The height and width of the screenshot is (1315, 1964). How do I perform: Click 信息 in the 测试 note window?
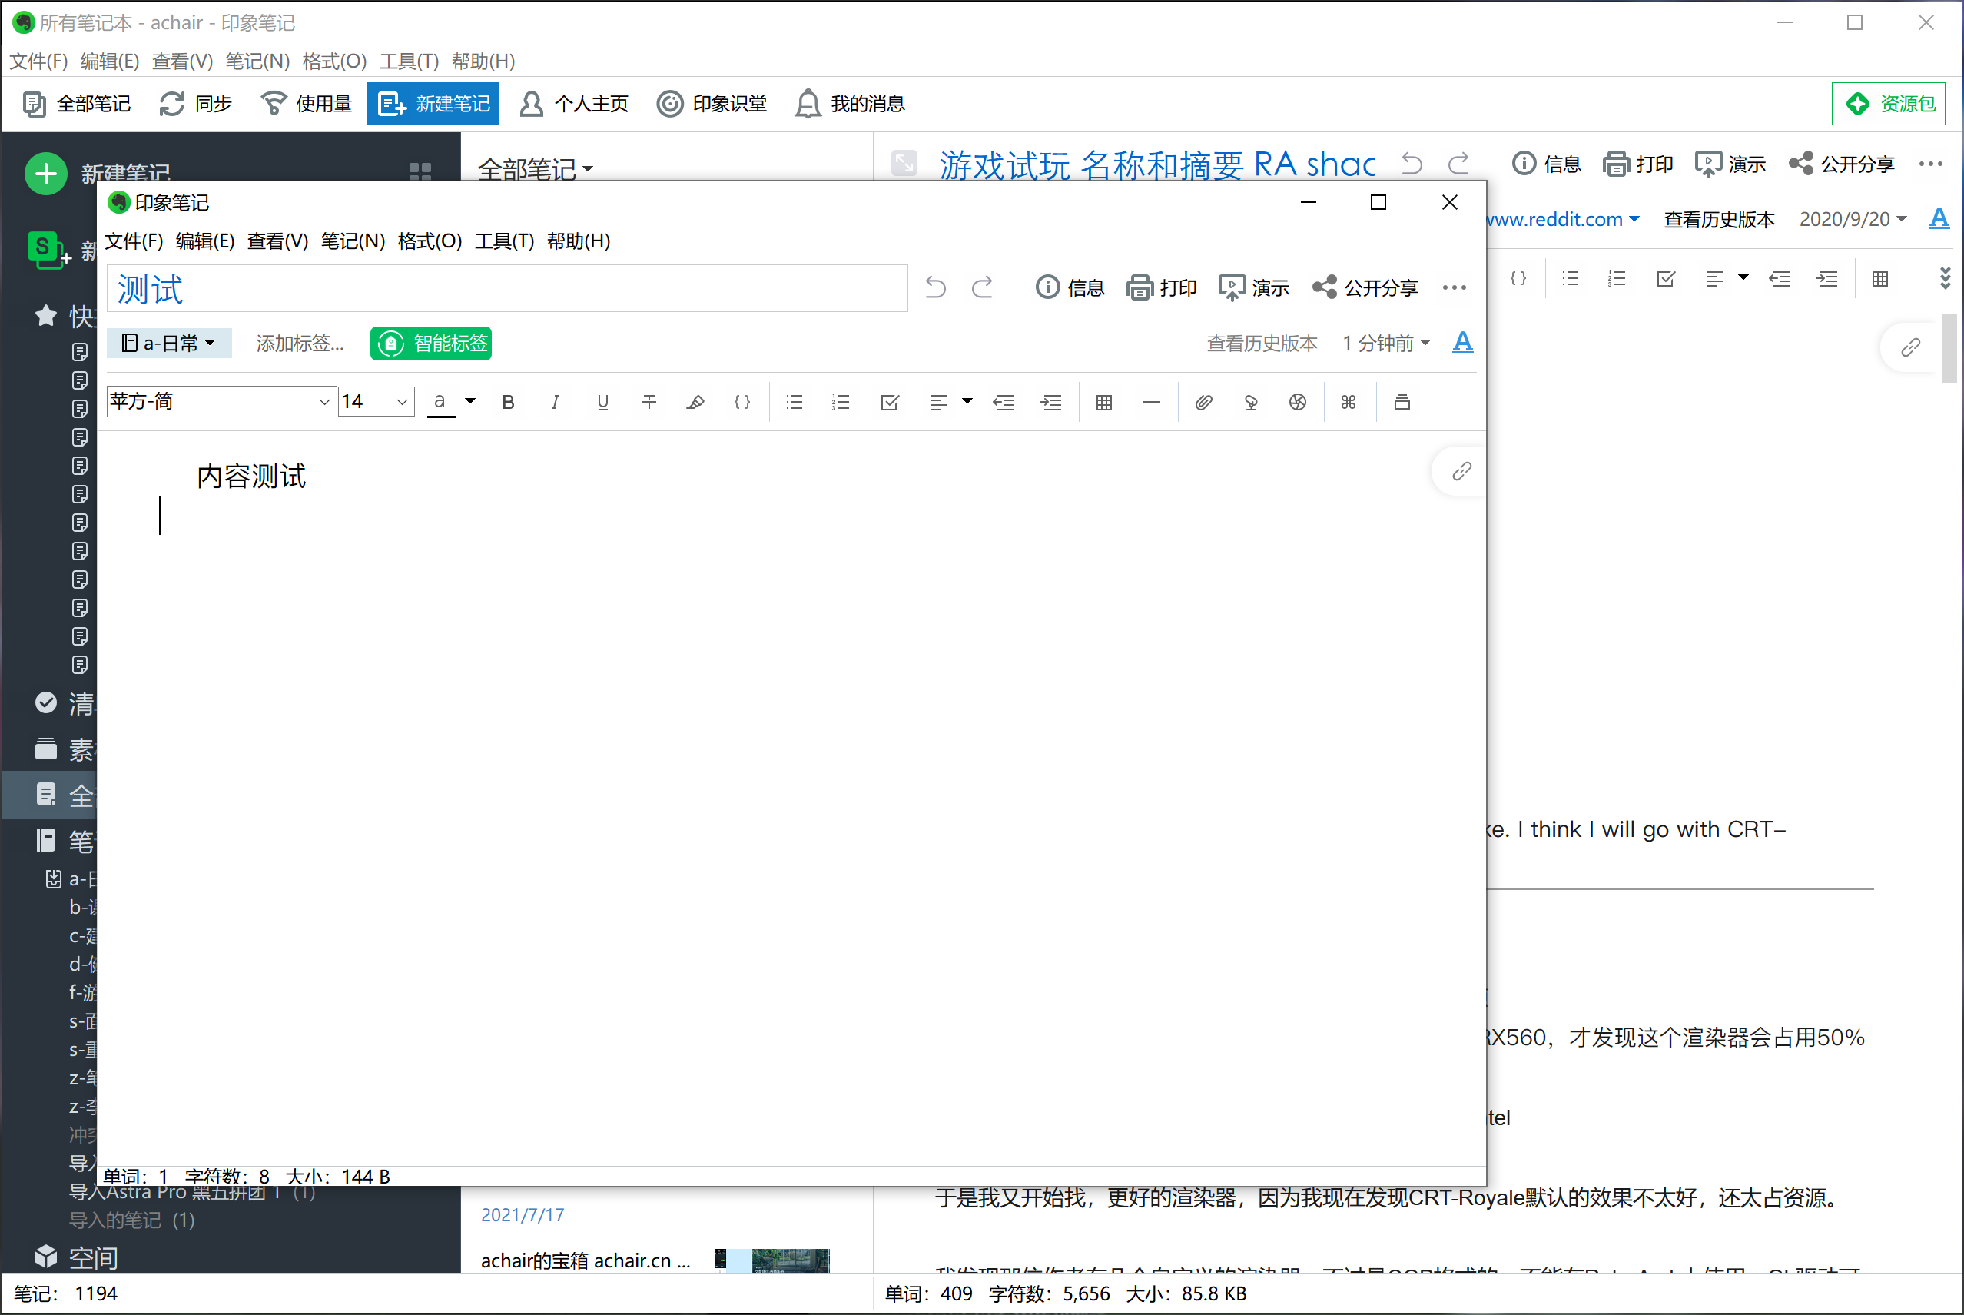tap(1070, 287)
